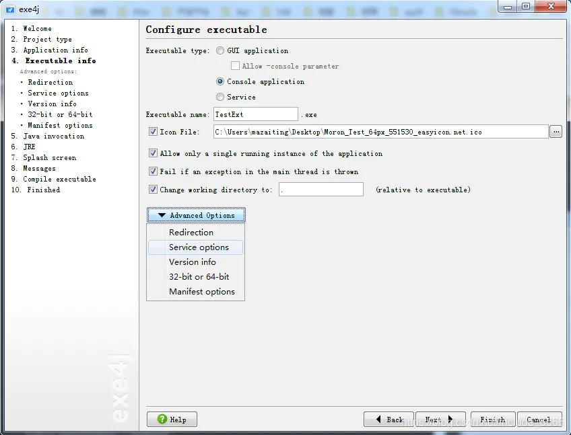Choose Redirection from Advanced Options menu

click(195, 233)
